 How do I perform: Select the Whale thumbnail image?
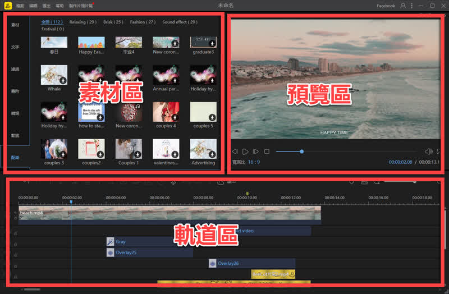click(54, 75)
